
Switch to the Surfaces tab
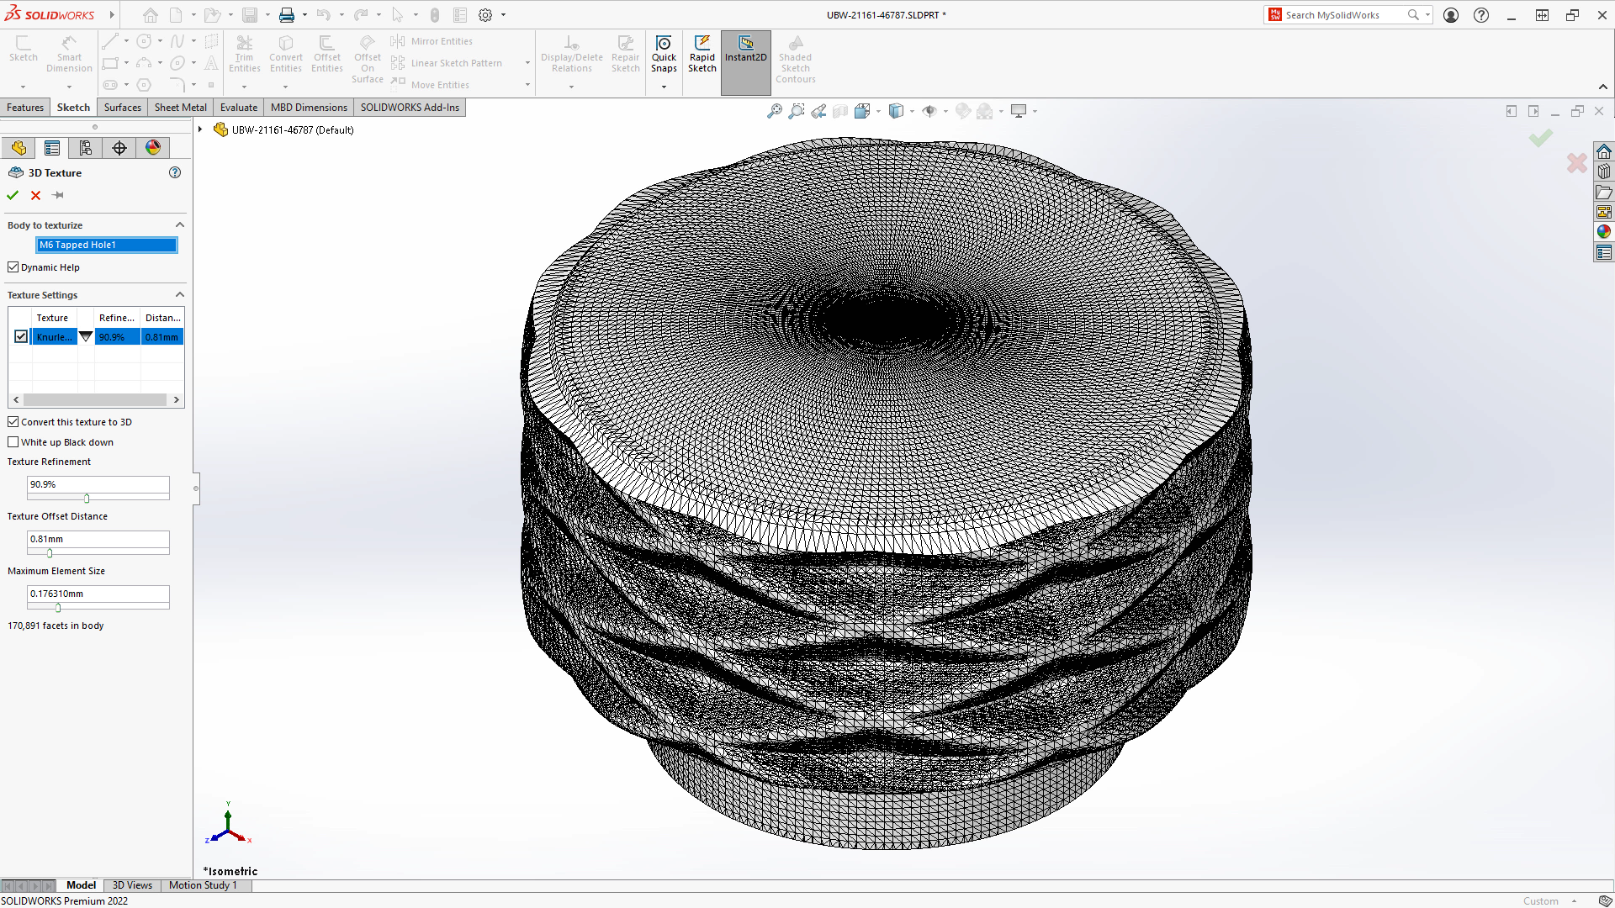(x=121, y=107)
